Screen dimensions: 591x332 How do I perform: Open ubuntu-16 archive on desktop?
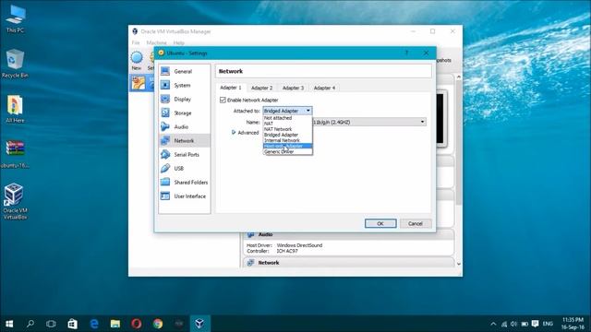point(15,154)
